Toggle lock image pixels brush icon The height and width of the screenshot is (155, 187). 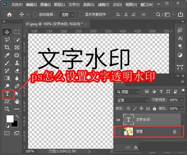[135, 108]
